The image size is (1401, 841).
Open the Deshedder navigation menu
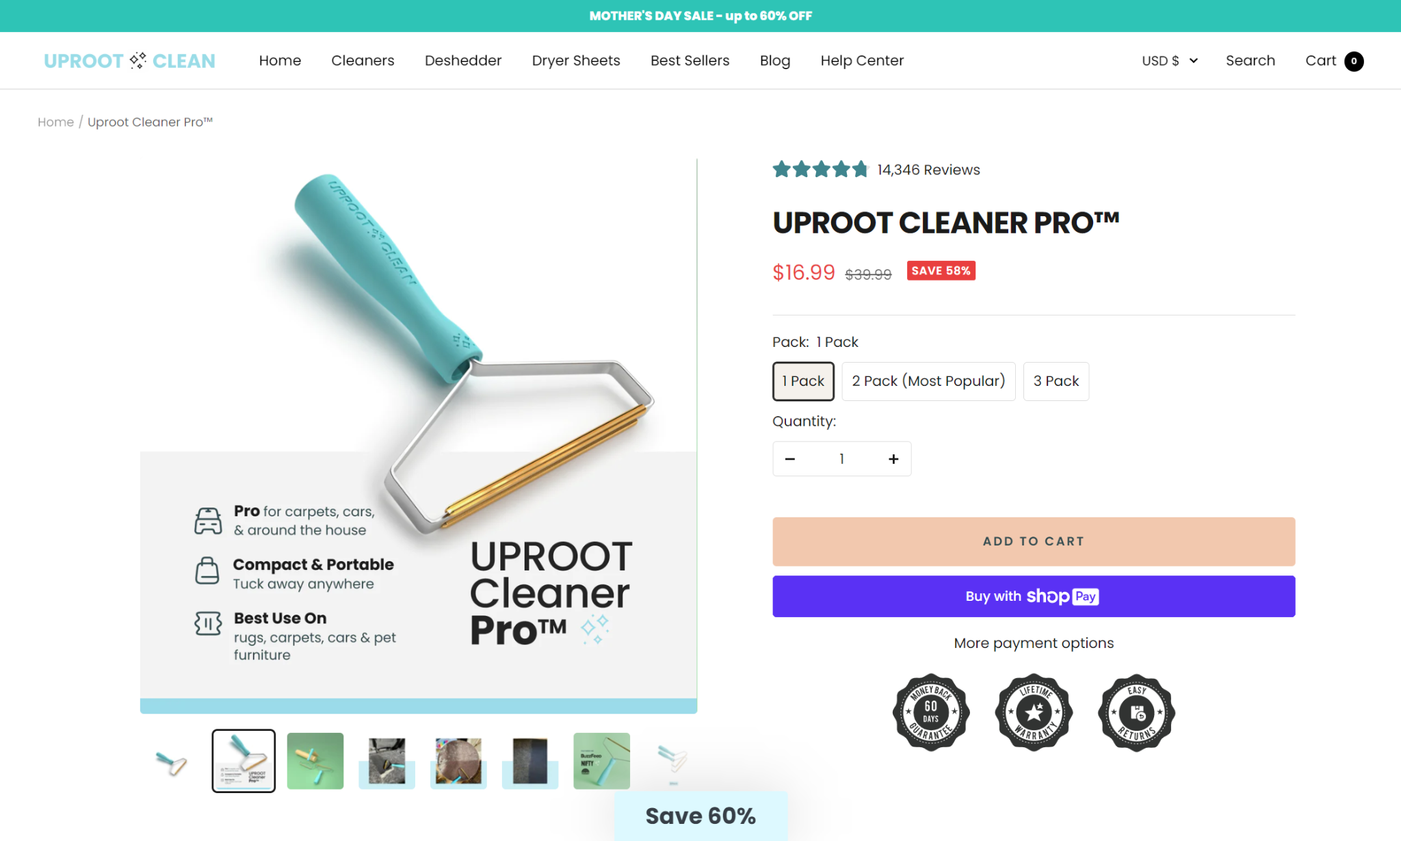[462, 60]
